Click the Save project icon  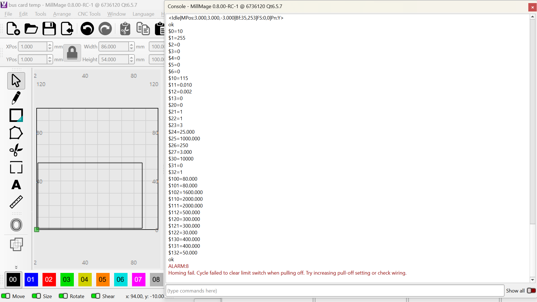point(49,29)
